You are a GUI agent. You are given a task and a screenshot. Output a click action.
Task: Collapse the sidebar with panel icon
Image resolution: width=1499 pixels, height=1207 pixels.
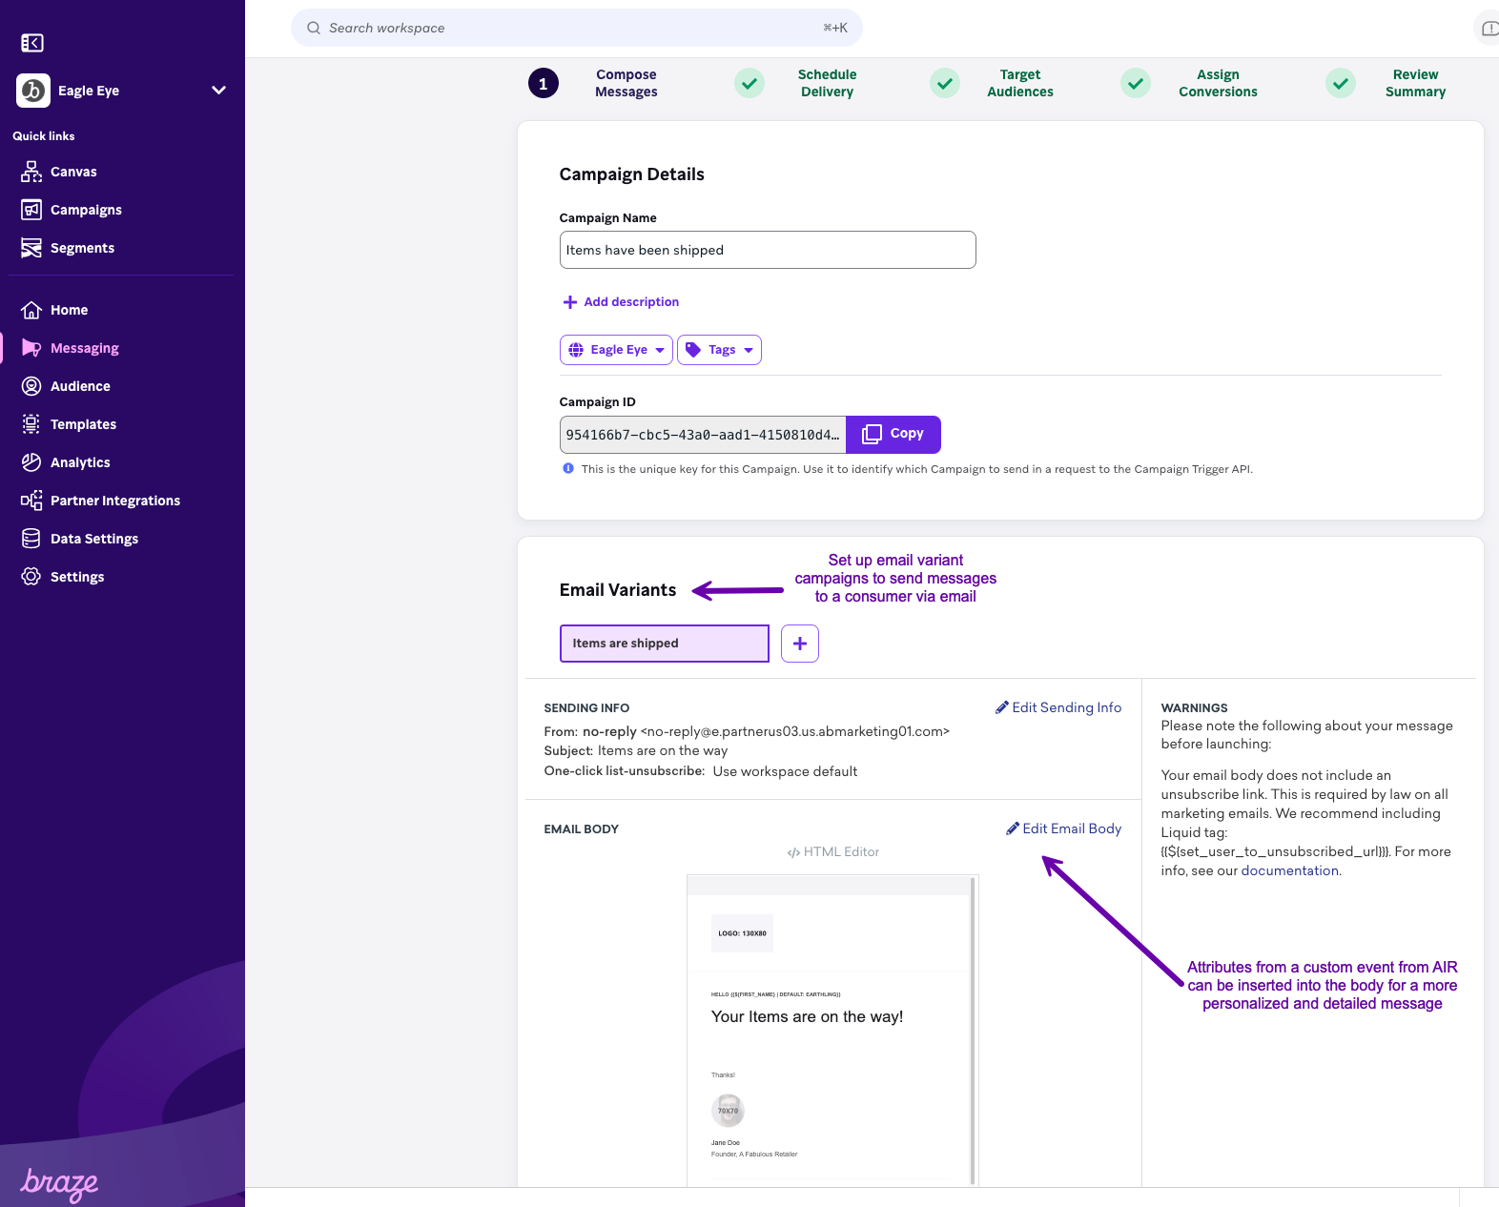tap(32, 43)
